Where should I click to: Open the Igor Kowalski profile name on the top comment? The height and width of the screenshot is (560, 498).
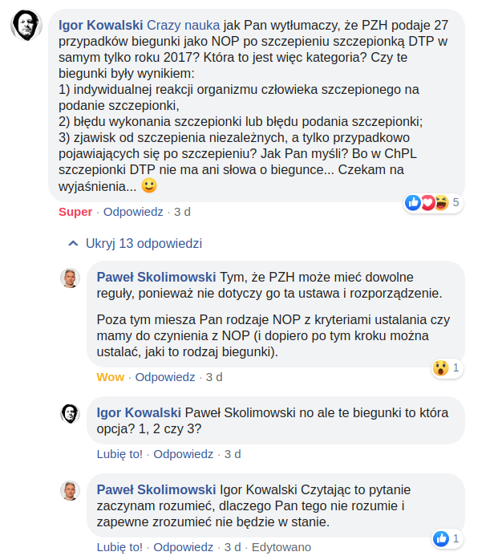tap(101, 26)
